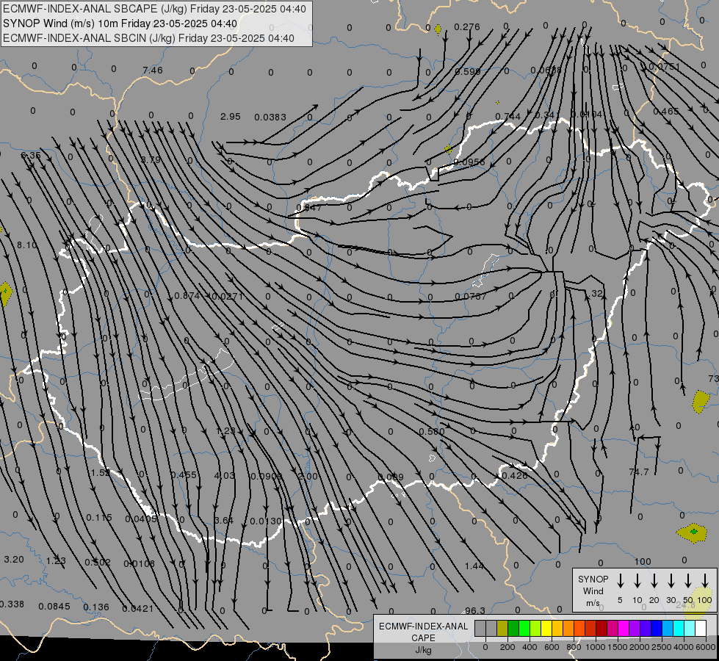The height and width of the screenshot is (661, 719).
Task: Select the SBCIN title line
Action: (148, 38)
